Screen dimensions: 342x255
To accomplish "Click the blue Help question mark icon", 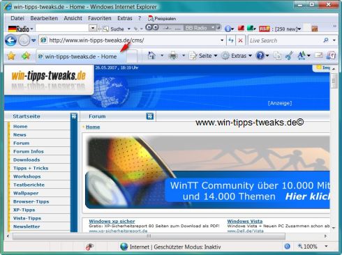I will pos(260,56).
